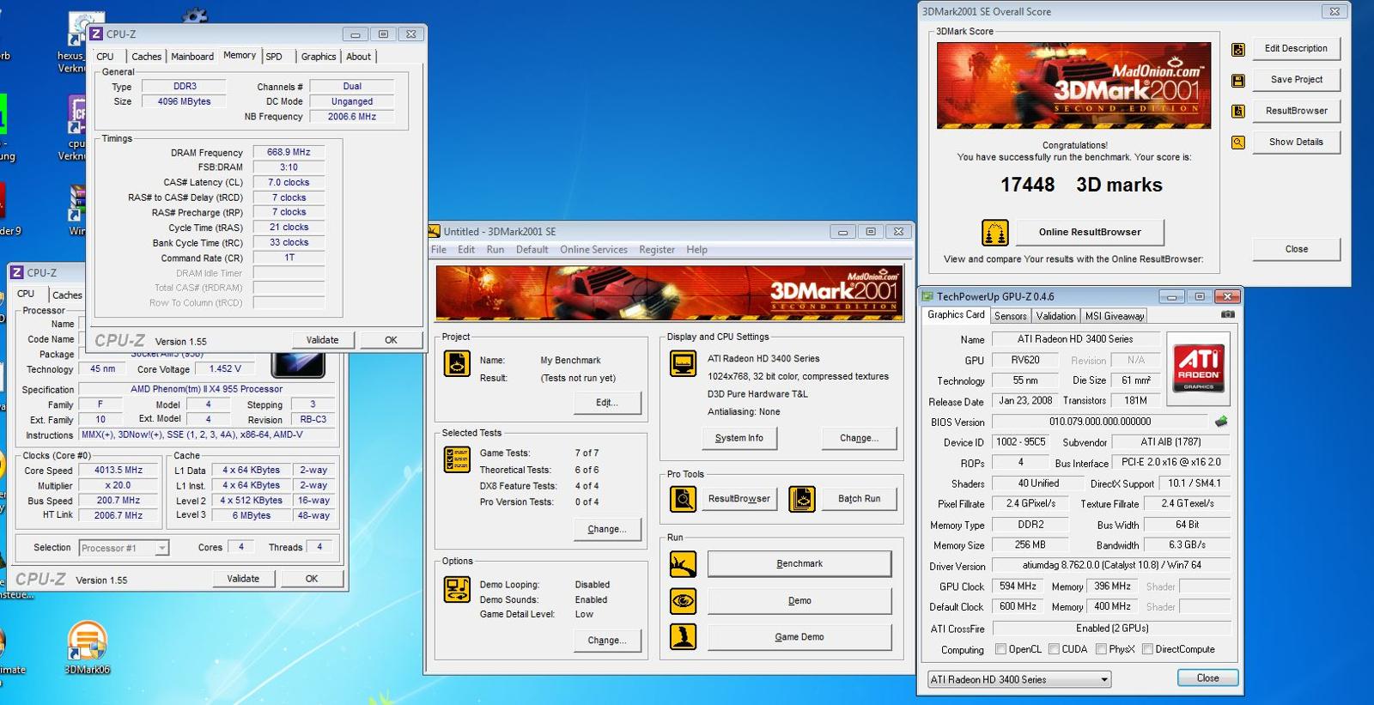Click Close button in GPU-Z window
This screenshot has width=1374, height=705.
pyautogui.click(x=1207, y=678)
